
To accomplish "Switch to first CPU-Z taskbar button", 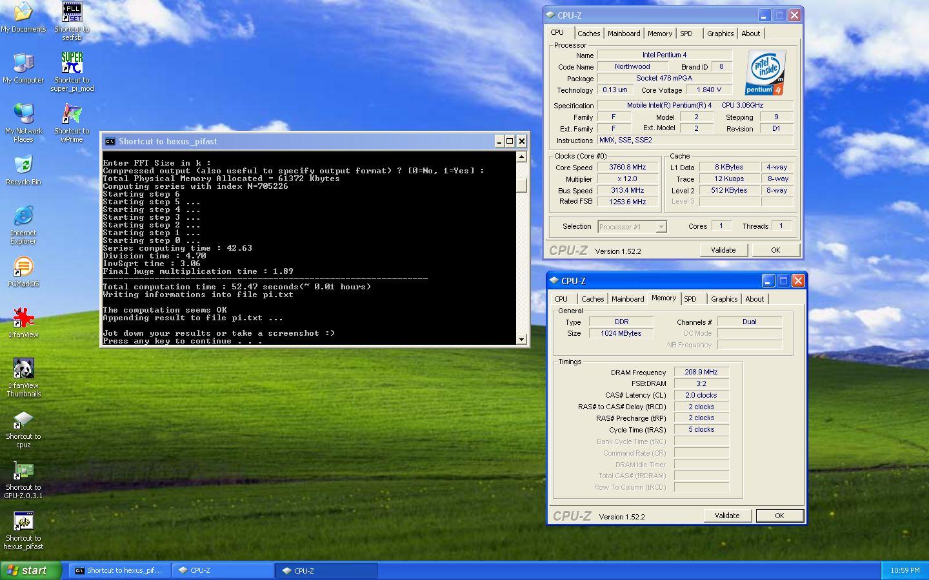I will 223,570.
